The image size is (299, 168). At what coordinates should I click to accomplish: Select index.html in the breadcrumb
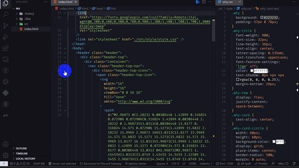66,8
